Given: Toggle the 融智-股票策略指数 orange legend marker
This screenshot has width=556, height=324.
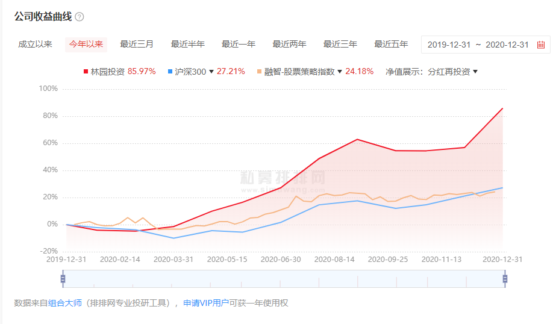Looking at the screenshot, I should click(260, 72).
